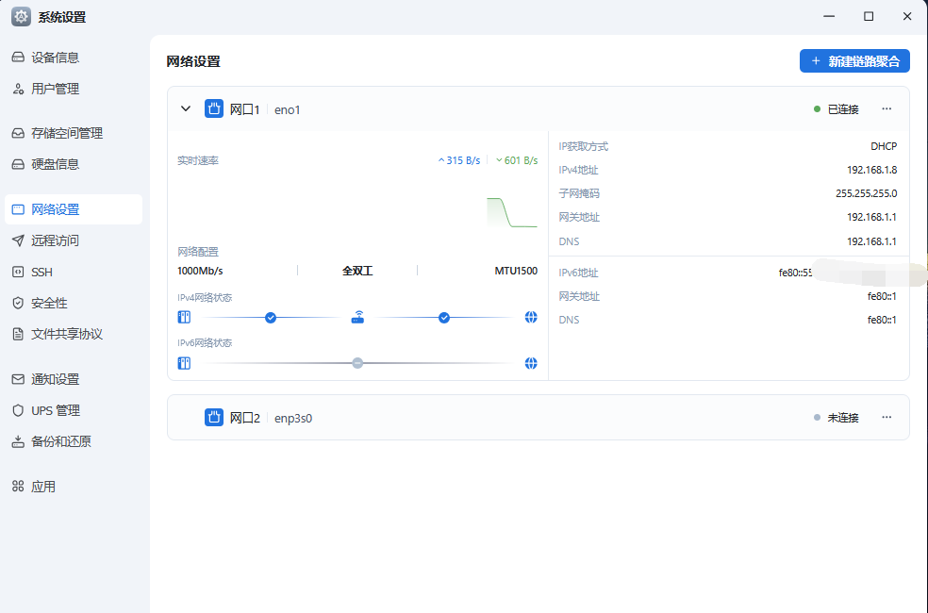Click the 文件共享协议 document icon
The width and height of the screenshot is (928, 613).
point(18,334)
